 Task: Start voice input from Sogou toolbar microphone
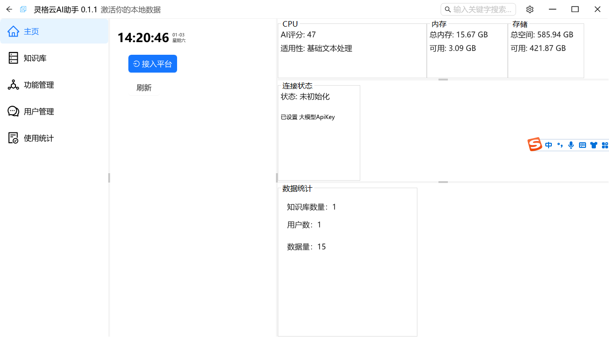(x=571, y=145)
